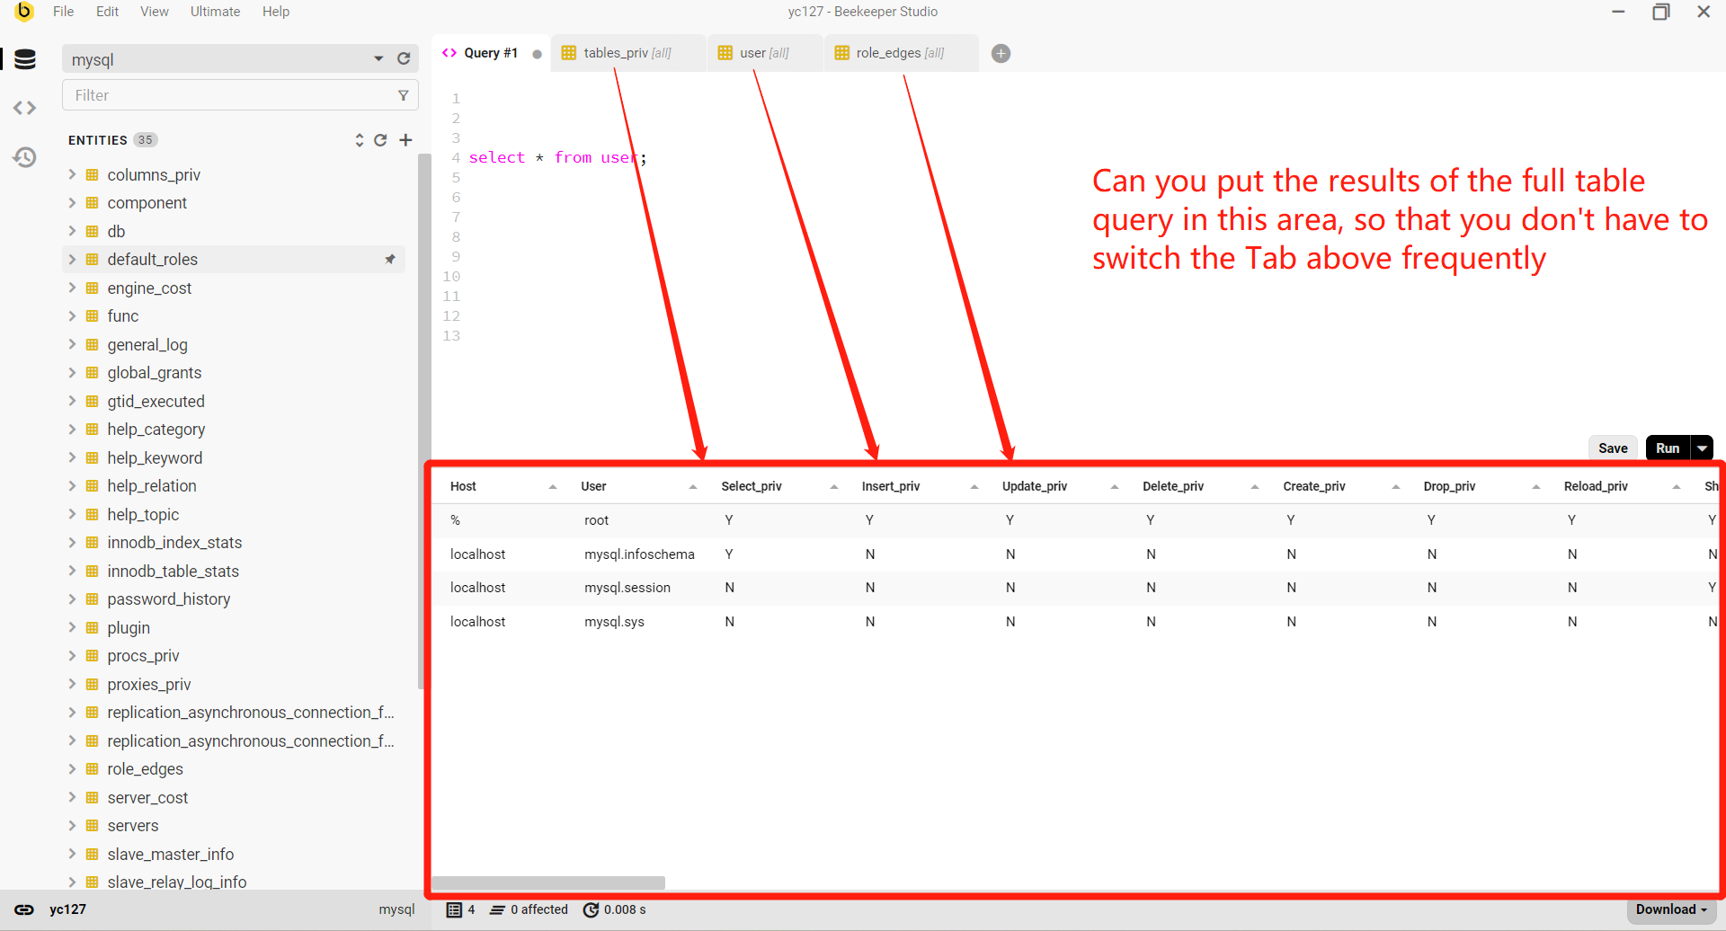The width and height of the screenshot is (1726, 931).
Task: Select the queries/code panel icon
Action: 24,108
